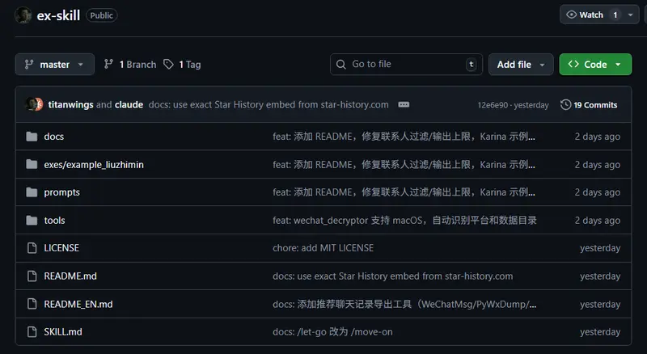Open prompts row commit message

[x=404, y=192]
